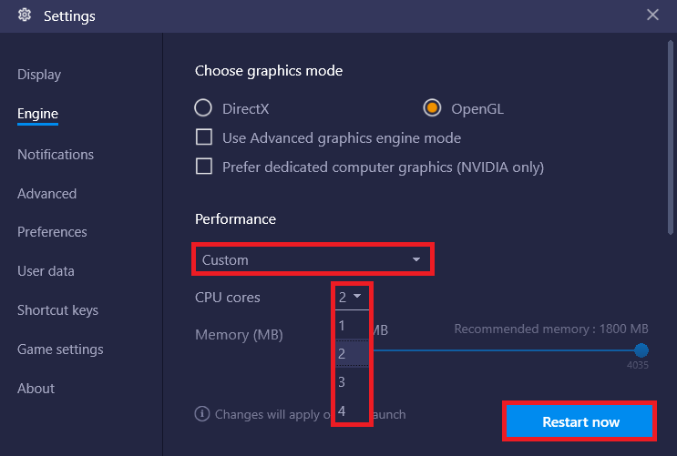Screen dimensions: 677x456
Task: Close the Settings window
Action: pyautogui.click(x=652, y=15)
